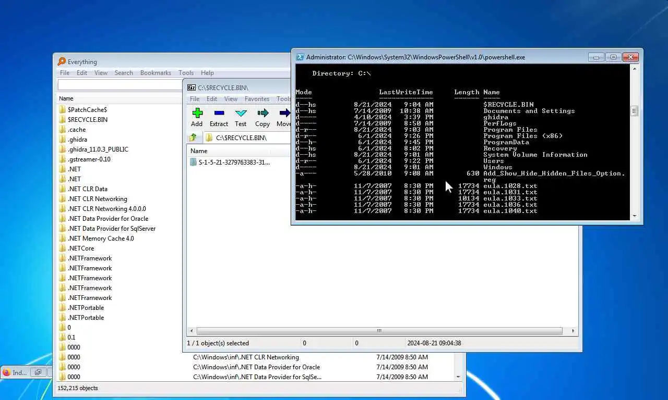The height and width of the screenshot is (400, 668).
Task: Open the Edit menu in Everything
Action: tap(82, 73)
